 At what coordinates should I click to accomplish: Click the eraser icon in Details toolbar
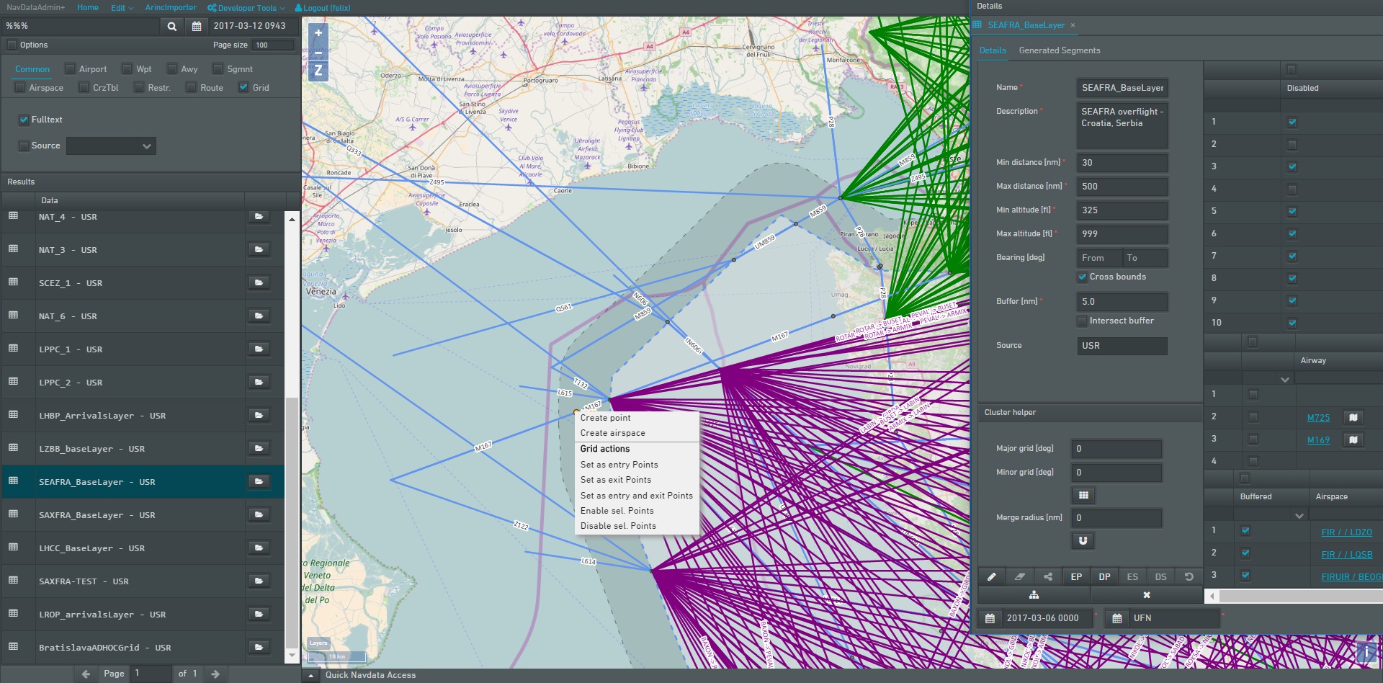pos(1019,576)
